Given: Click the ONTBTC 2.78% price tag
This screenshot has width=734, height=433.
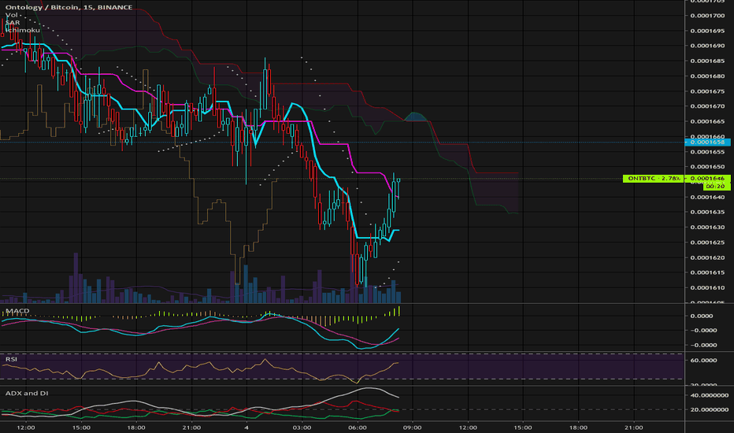Looking at the screenshot, I should (x=654, y=179).
